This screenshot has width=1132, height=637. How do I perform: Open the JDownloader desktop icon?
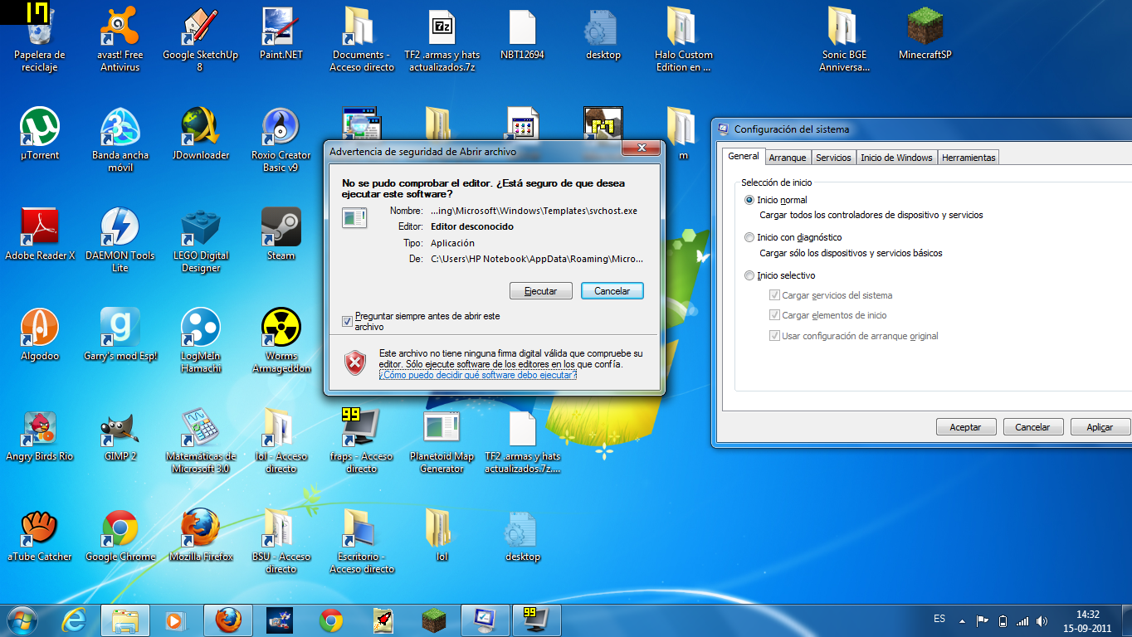point(200,134)
